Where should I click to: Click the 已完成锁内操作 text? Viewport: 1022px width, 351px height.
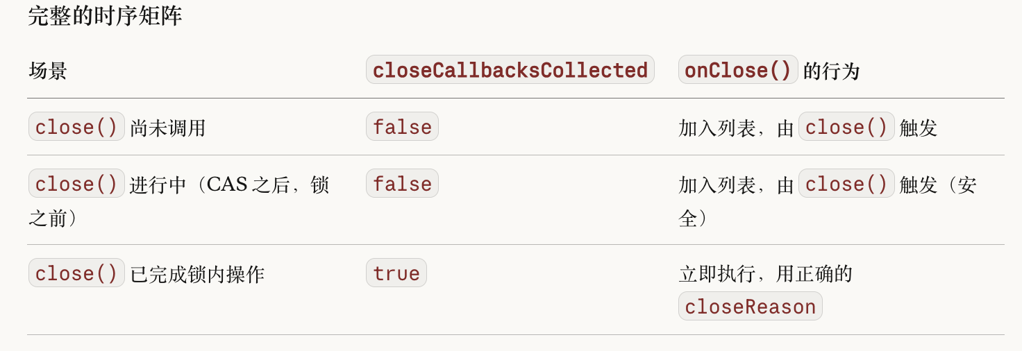[x=197, y=274]
